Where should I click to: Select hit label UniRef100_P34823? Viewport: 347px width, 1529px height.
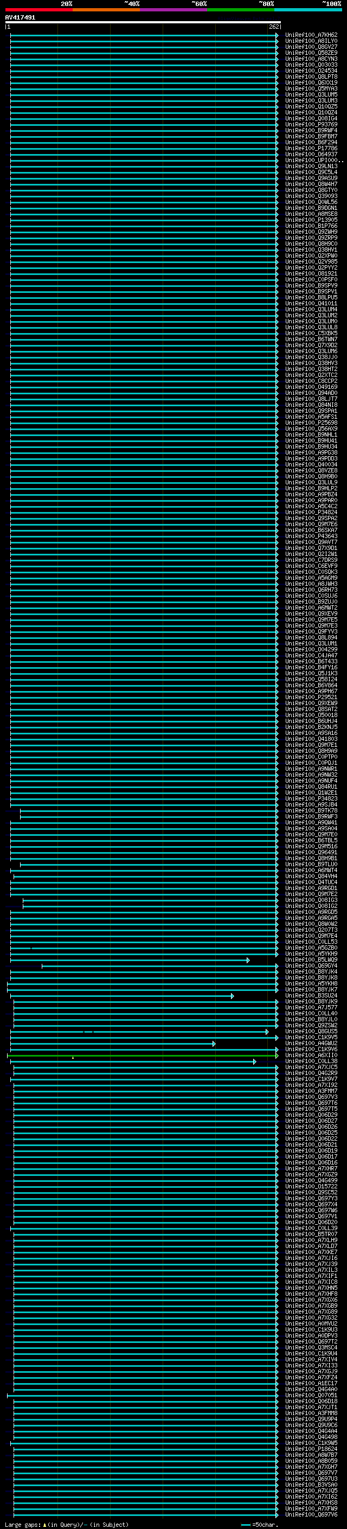click(x=311, y=798)
